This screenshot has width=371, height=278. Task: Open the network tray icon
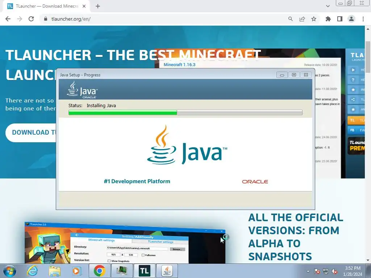326,271
